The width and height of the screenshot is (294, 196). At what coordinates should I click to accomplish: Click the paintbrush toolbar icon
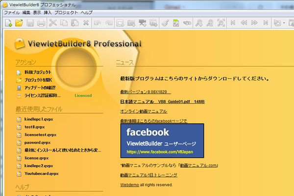[166, 22]
